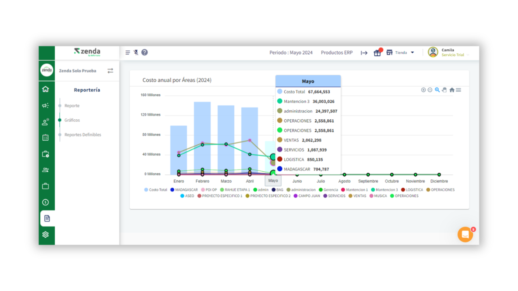The width and height of the screenshot is (518, 291).
Task: Open the person-with-gear sidebar icon
Action: tap(46, 122)
